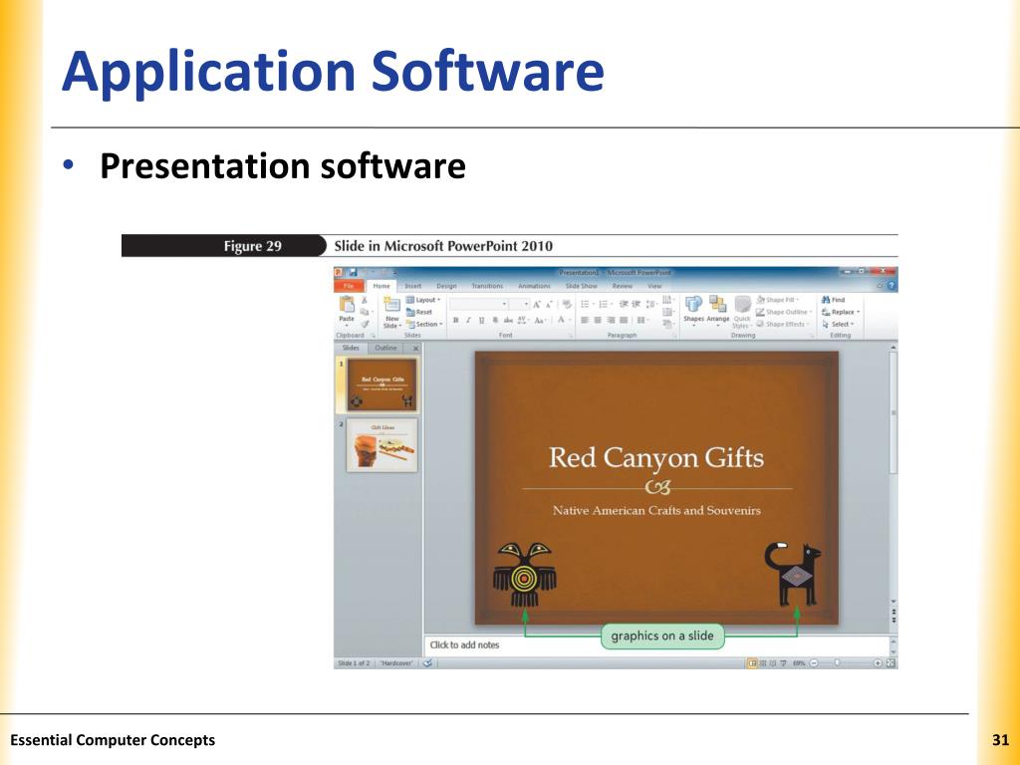Click the Save icon in quick access toolbar
Viewport: 1020px width, 765px height.
tap(353, 273)
